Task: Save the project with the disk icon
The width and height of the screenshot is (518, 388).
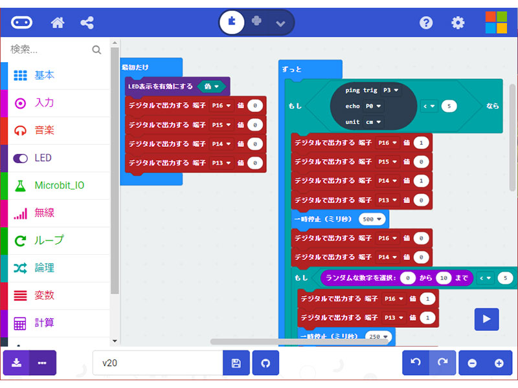Action: [236, 363]
